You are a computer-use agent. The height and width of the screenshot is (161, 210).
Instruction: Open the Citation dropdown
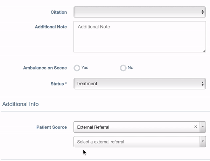click(x=140, y=12)
